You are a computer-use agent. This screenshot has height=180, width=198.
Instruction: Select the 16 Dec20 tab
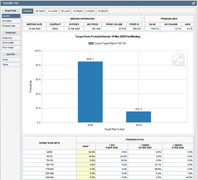(x=103, y=11)
